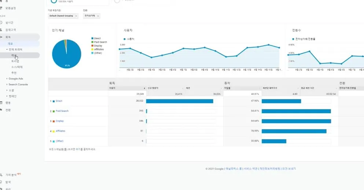This screenshot has height=190, width=364.
Task: Click the Direct row users bar
Action: click(x=180, y=101)
